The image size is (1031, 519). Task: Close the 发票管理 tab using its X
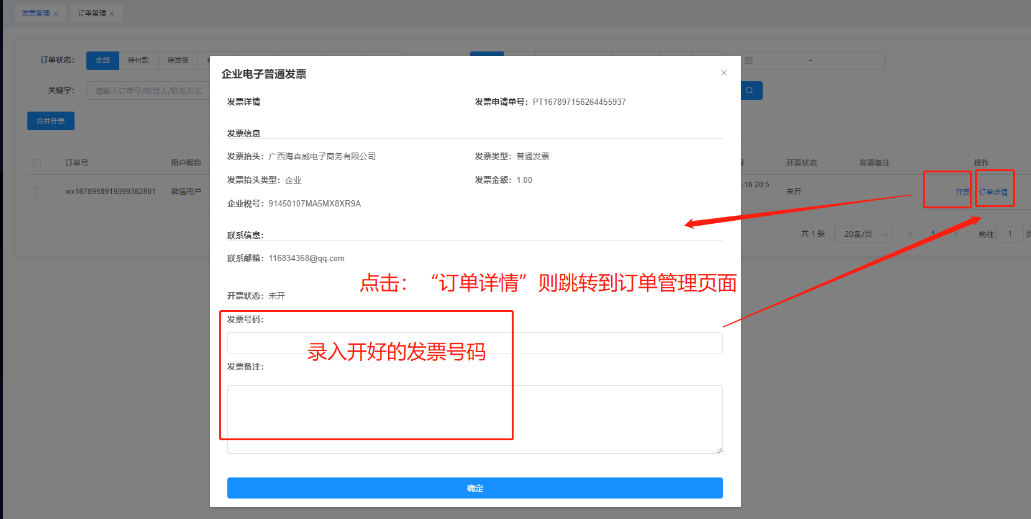[56, 14]
